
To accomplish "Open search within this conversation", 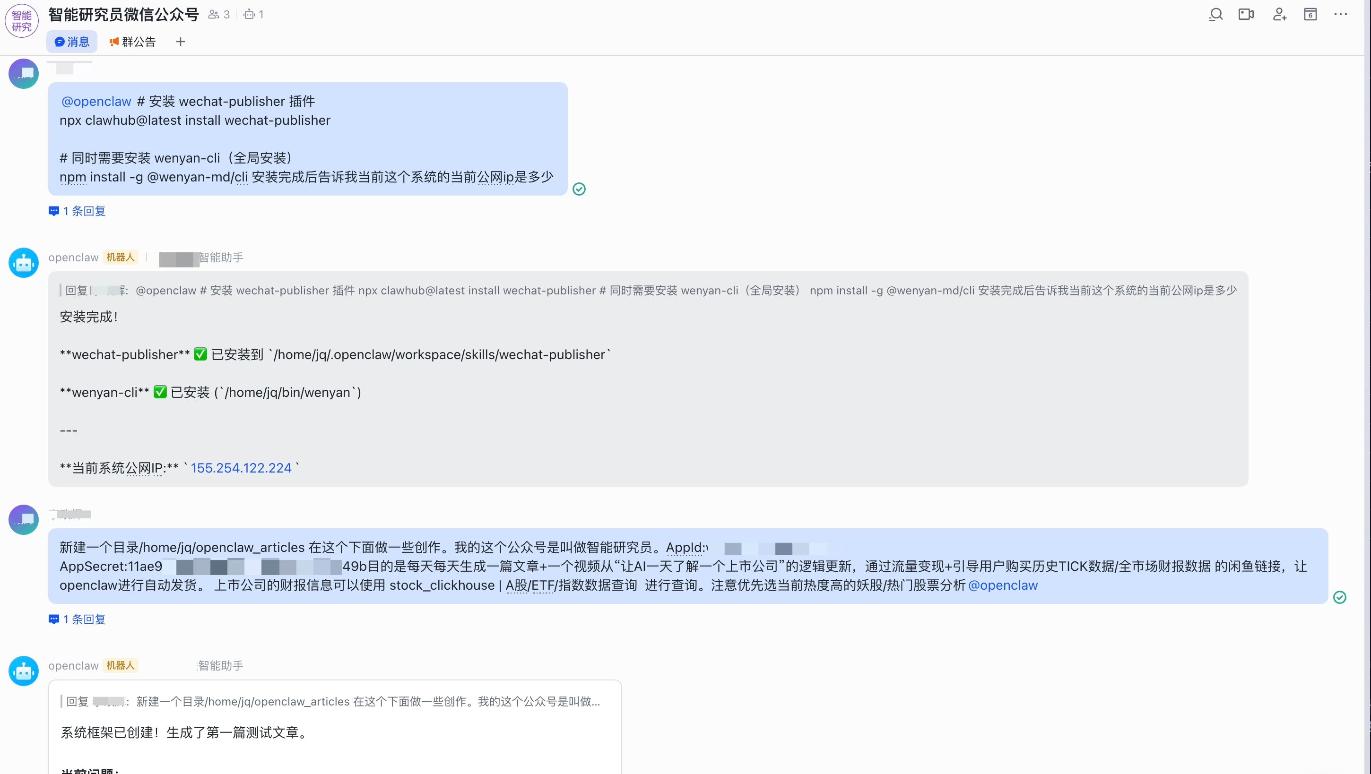I will pyautogui.click(x=1215, y=14).
